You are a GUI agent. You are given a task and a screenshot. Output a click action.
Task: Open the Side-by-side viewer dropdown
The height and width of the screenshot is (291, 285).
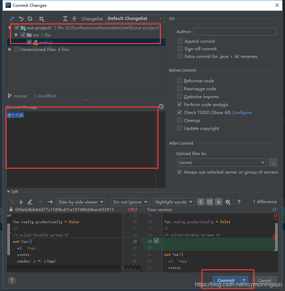[x=81, y=202]
